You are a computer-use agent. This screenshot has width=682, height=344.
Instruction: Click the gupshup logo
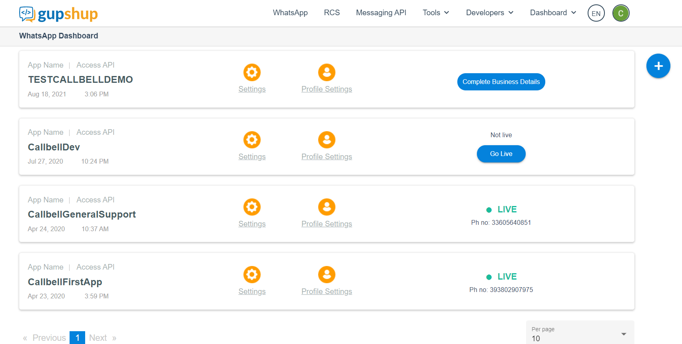coord(58,14)
